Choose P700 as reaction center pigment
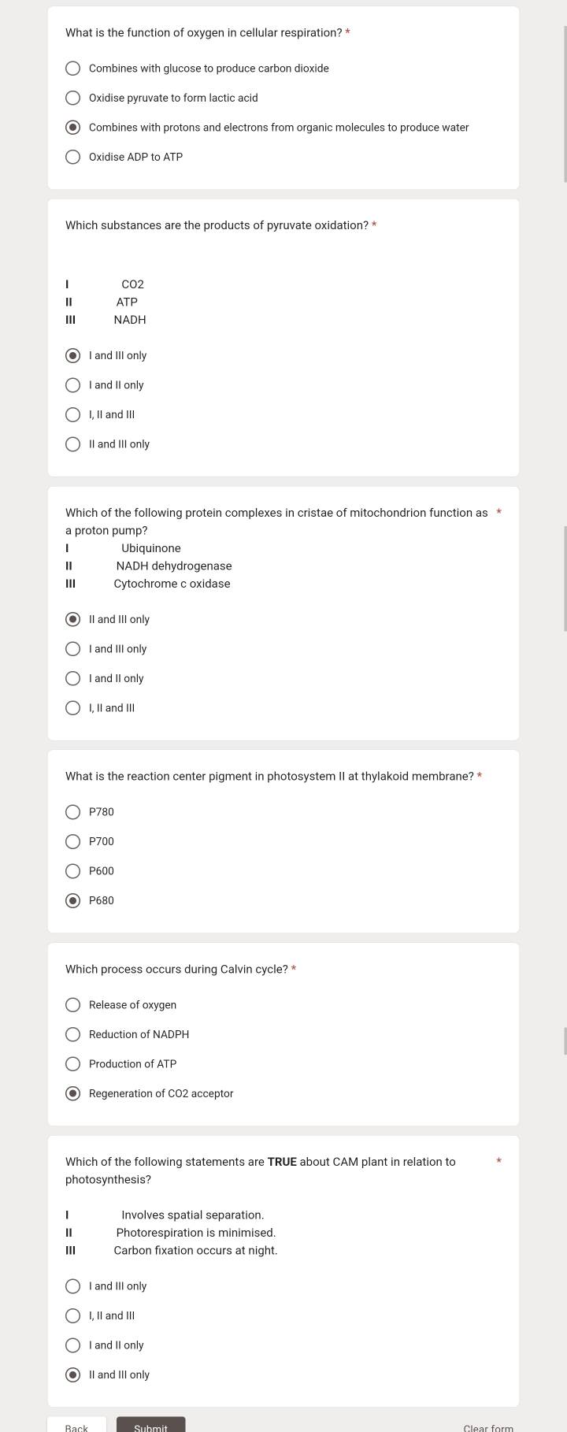Image resolution: width=567 pixels, height=1432 pixels. pyautogui.click(x=72, y=841)
